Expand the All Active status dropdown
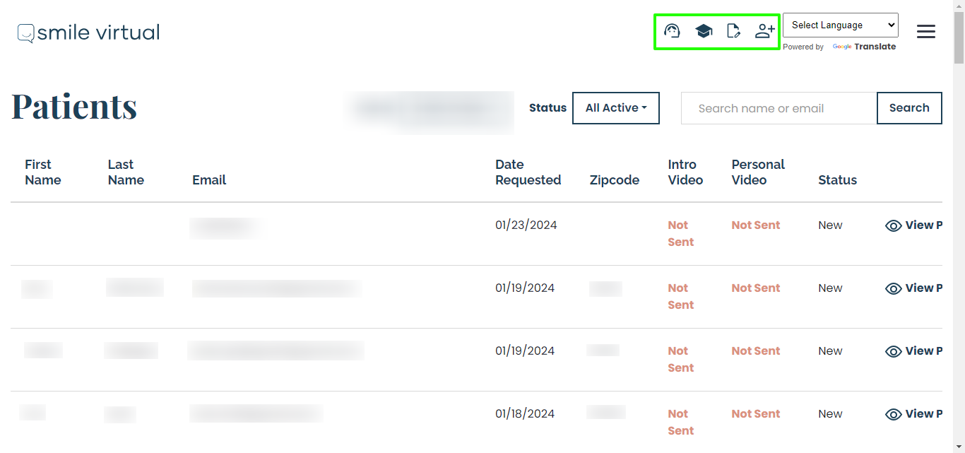The height and width of the screenshot is (453, 965). coord(616,108)
